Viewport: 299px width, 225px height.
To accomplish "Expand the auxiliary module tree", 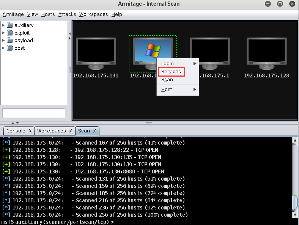I will pyautogui.click(x=3, y=25).
